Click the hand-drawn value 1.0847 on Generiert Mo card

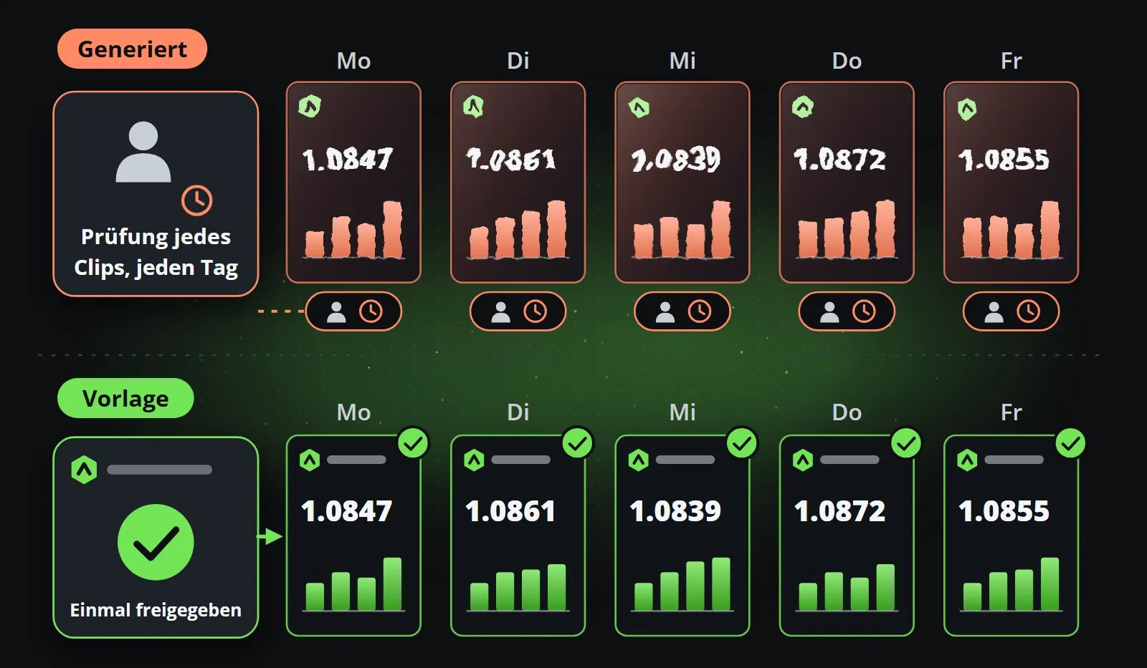pos(348,159)
